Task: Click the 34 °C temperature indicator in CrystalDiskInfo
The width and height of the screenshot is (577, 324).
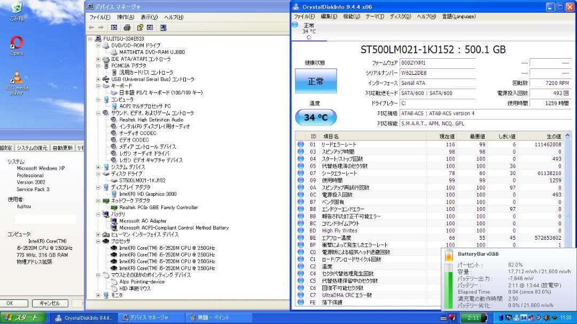Action: (x=315, y=117)
